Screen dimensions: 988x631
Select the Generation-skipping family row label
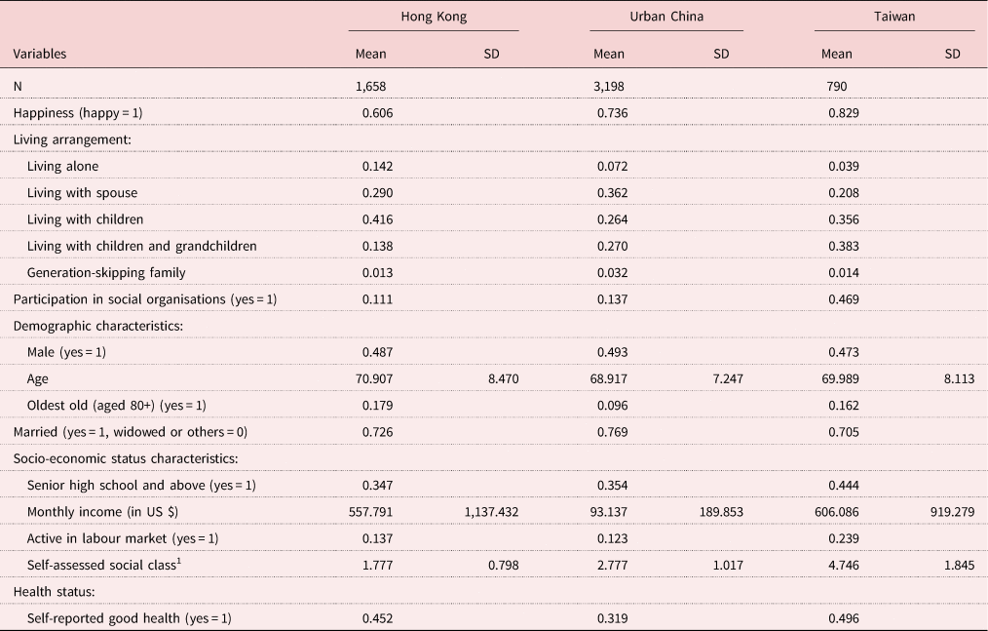coord(106,272)
